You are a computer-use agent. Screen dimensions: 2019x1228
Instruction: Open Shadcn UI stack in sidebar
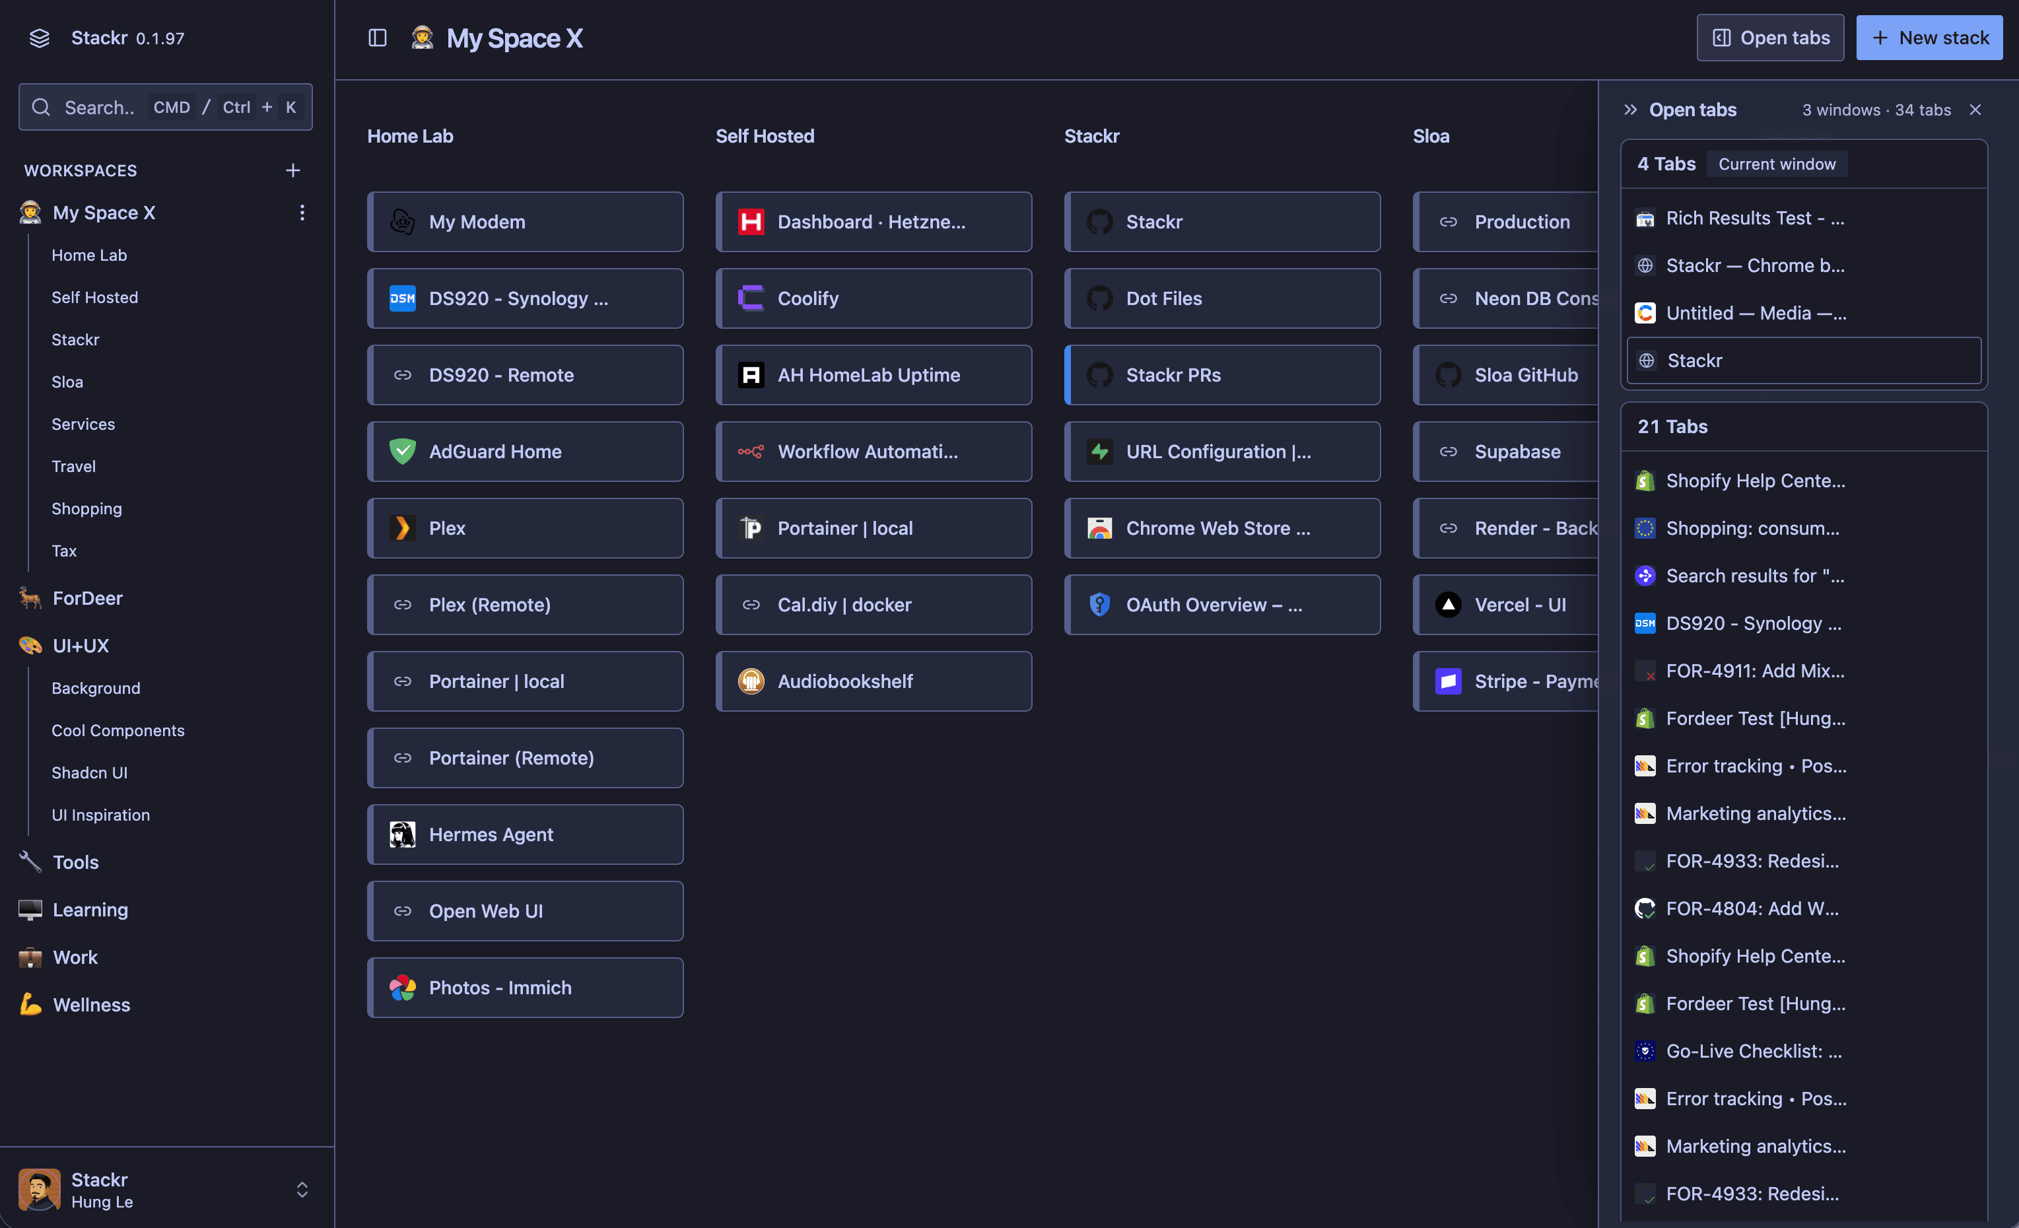coord(89,772)
